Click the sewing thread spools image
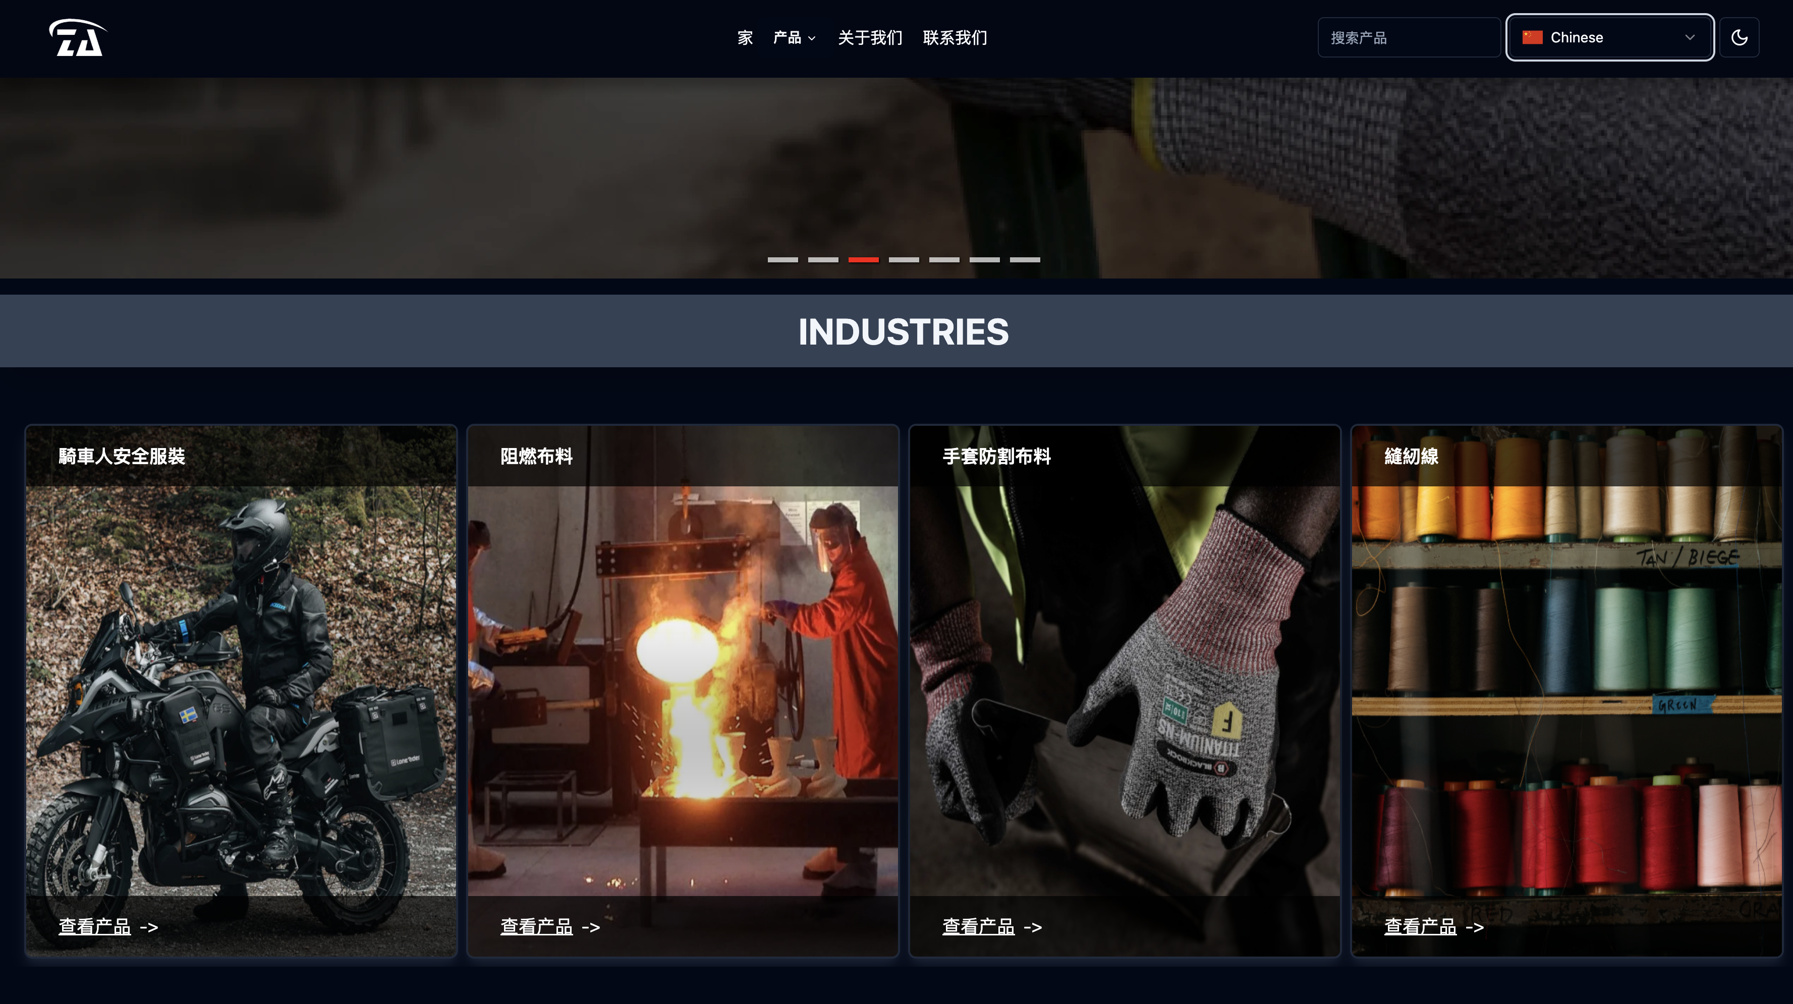Screen dimensions: 1793x1004 [1565, 696]
